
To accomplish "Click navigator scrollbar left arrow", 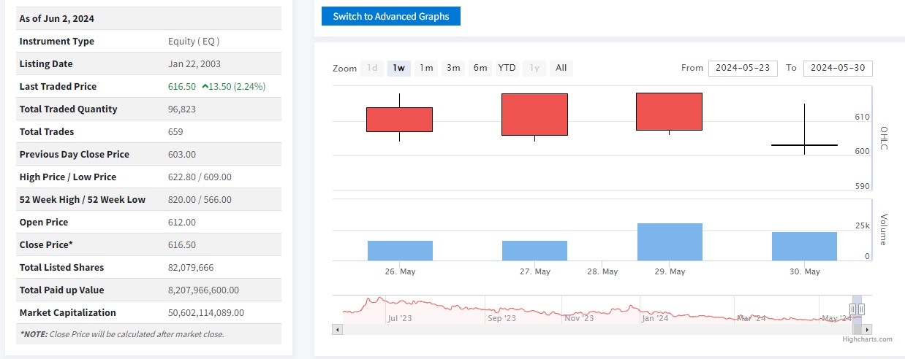I will (337, 330).
